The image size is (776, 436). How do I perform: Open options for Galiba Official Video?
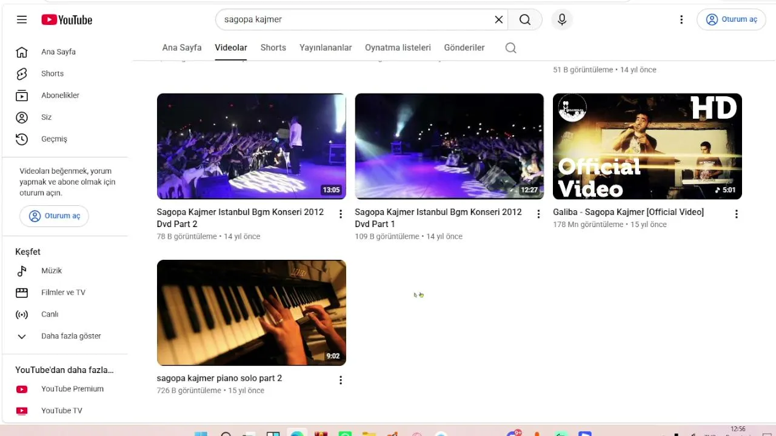point(737,214)
